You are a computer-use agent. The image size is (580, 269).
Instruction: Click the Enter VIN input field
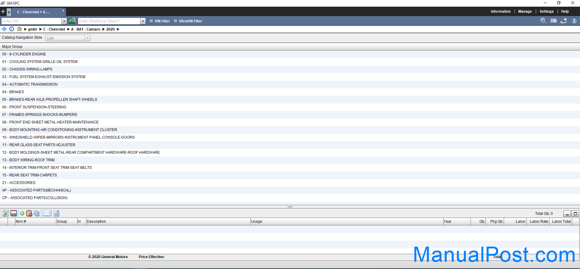point(31,21)
